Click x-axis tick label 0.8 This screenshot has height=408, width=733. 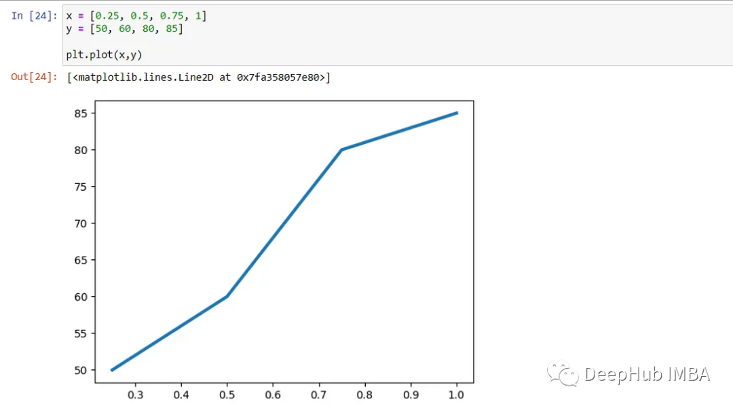[364, 395]
